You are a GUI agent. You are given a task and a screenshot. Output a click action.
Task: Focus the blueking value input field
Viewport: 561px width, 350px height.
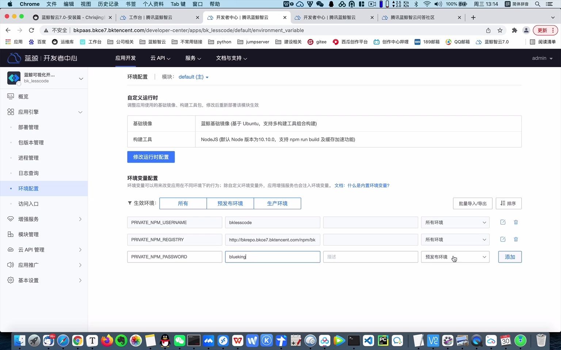[272, 257]
